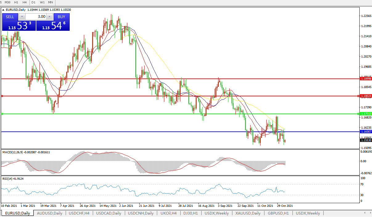The height and width of the screenshot is (217, 372).
Task: Click the 3.00 volume input field
Action: pyautogui.click(x=35, y=17)
